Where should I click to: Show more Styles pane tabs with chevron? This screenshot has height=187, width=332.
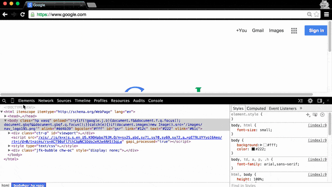point(301,108)
